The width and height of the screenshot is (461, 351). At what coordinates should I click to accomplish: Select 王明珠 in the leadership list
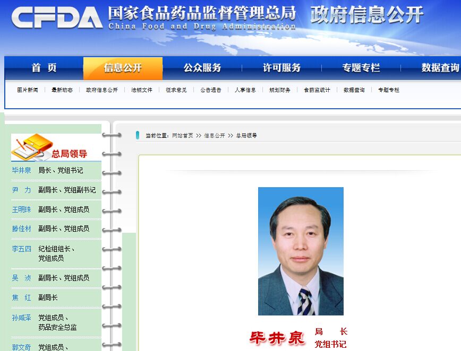pyautogui.click(x=22, y=209)
